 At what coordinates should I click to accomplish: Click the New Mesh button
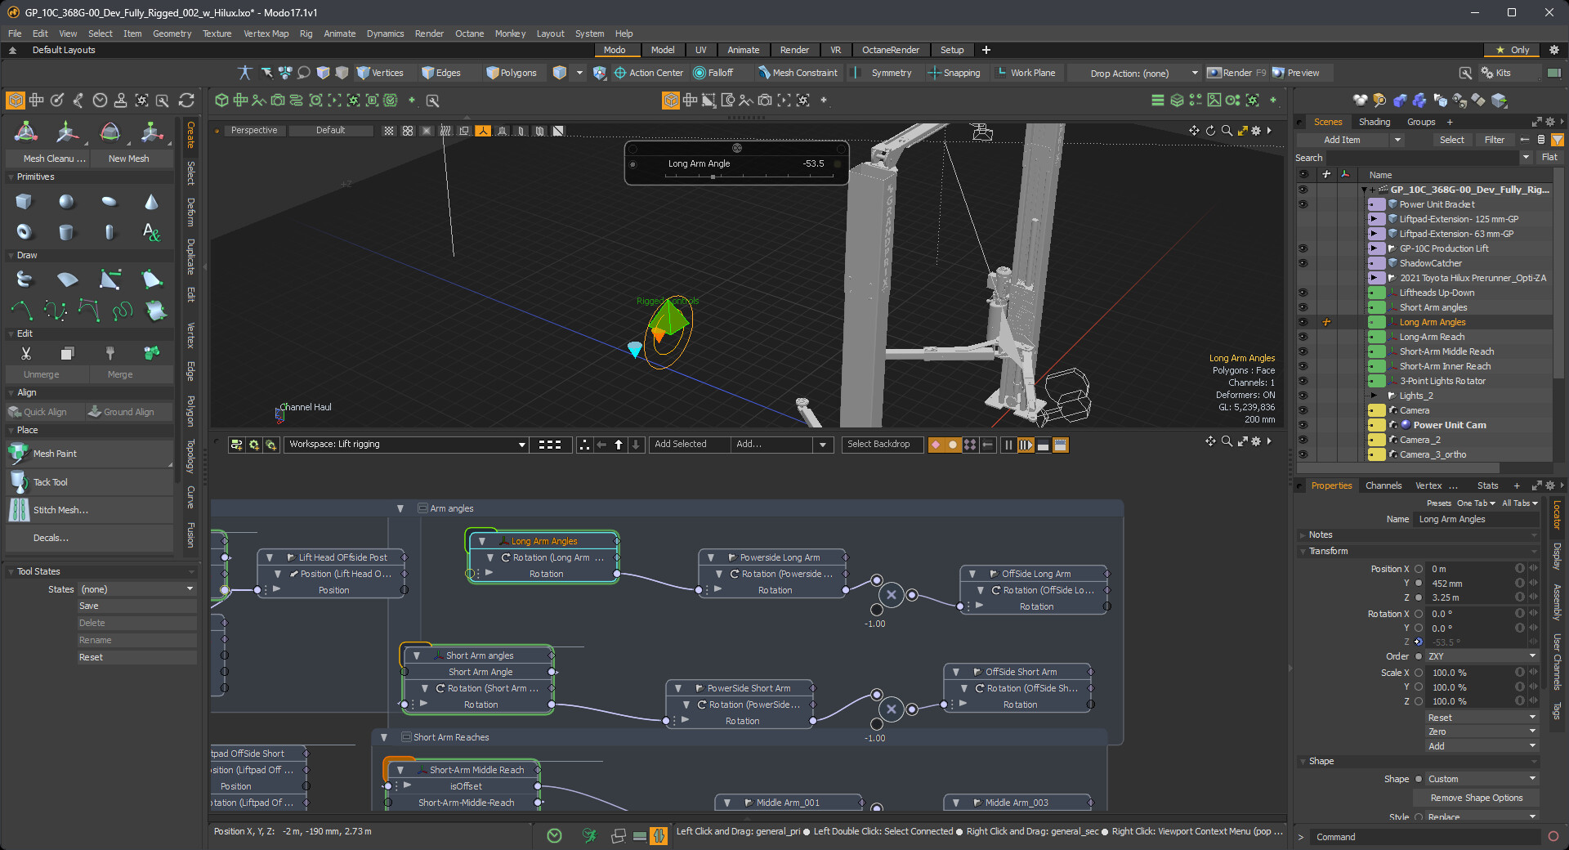pyautogui.click(x=129, y=159)
